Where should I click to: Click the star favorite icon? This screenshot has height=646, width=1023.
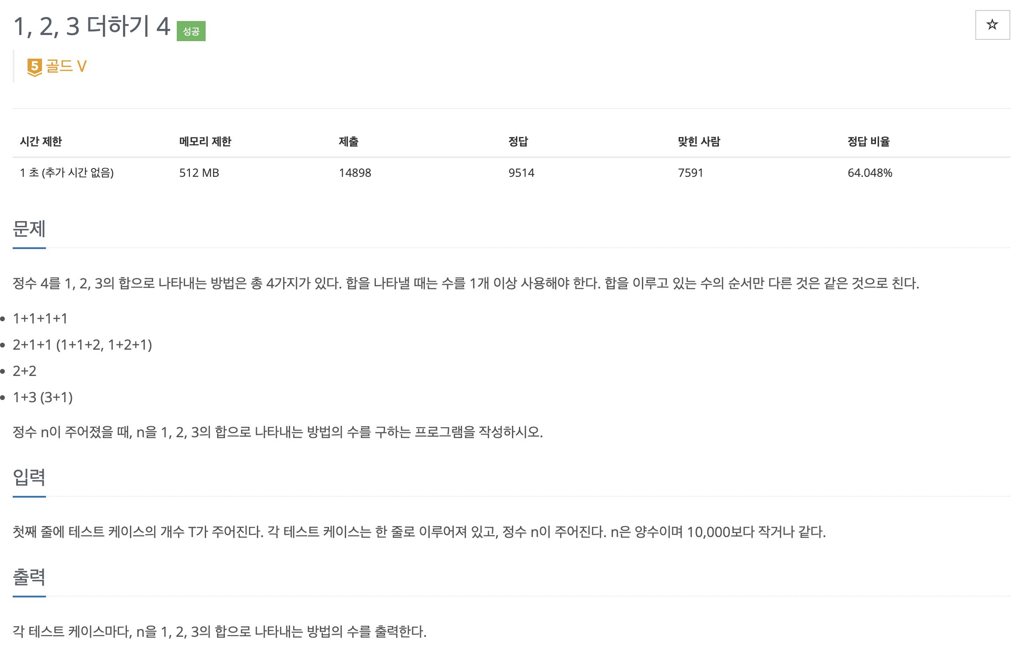pyautogui.click(x=992, y=25)
